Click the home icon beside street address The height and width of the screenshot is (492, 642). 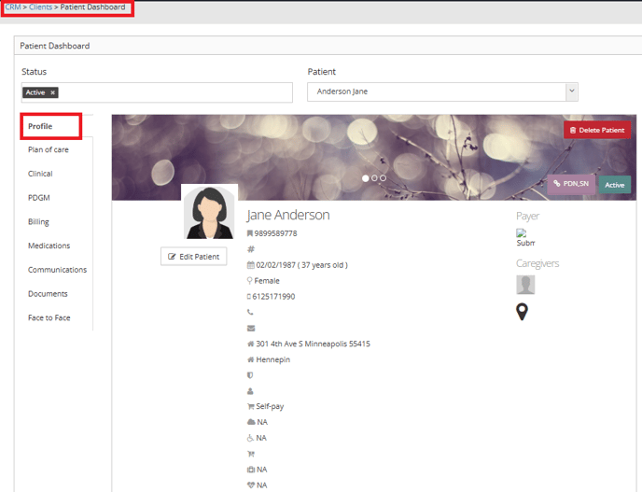251,344
